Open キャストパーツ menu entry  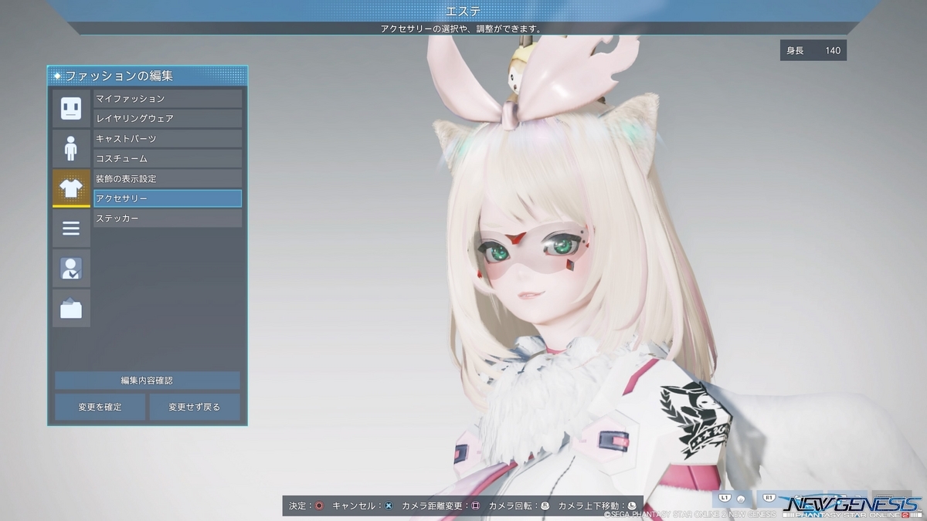coord(168,139)
